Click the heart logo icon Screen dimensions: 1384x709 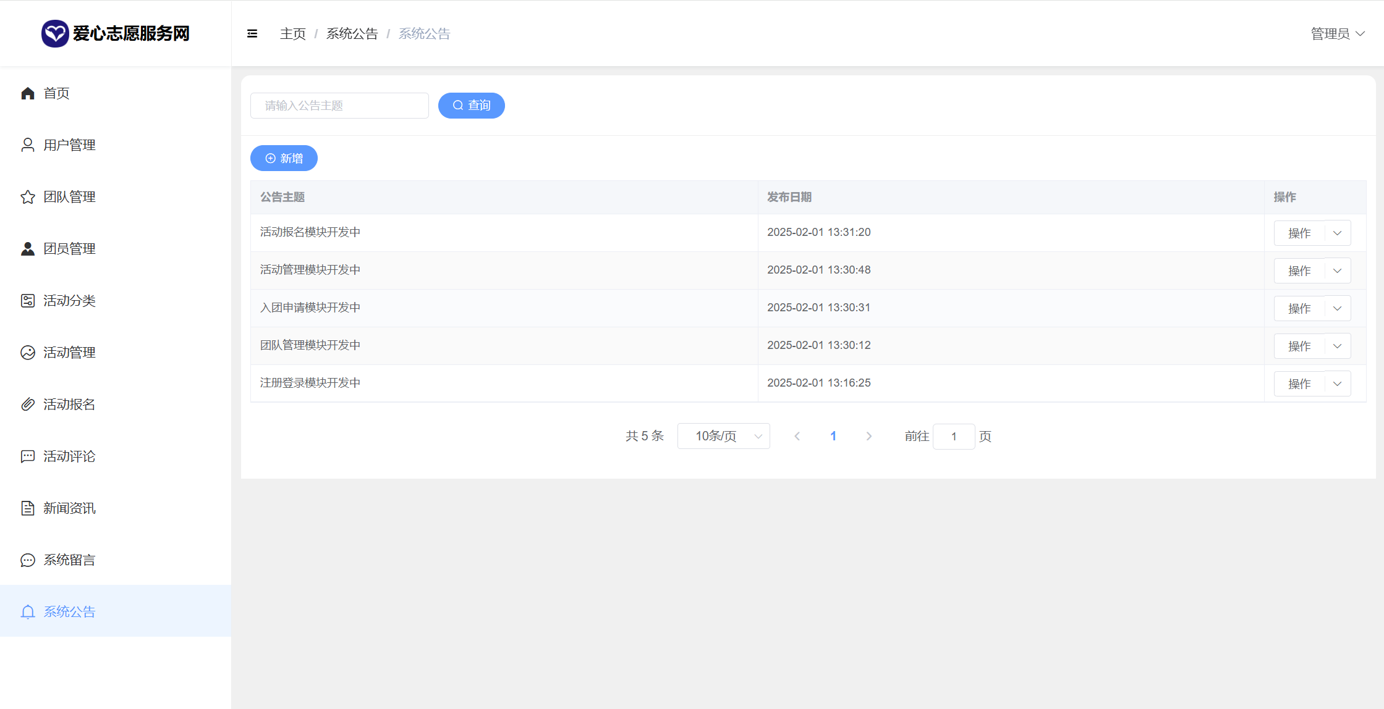(x=54, y=33)
